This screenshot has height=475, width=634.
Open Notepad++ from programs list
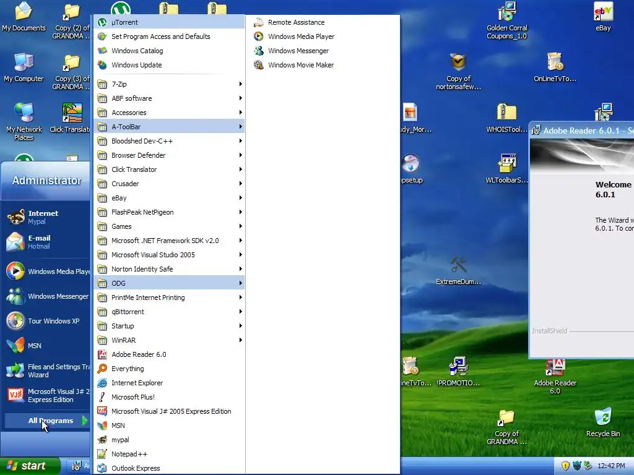coord(169,453)
